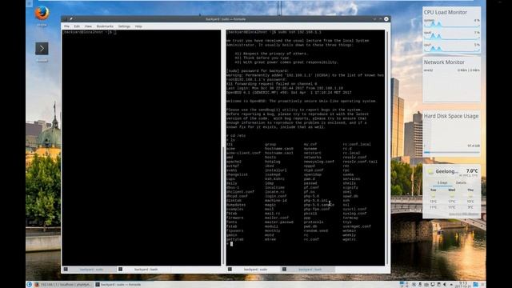
Task: Select left pane 'backyard : bash' tab
Action: click(x=143, y=270)
